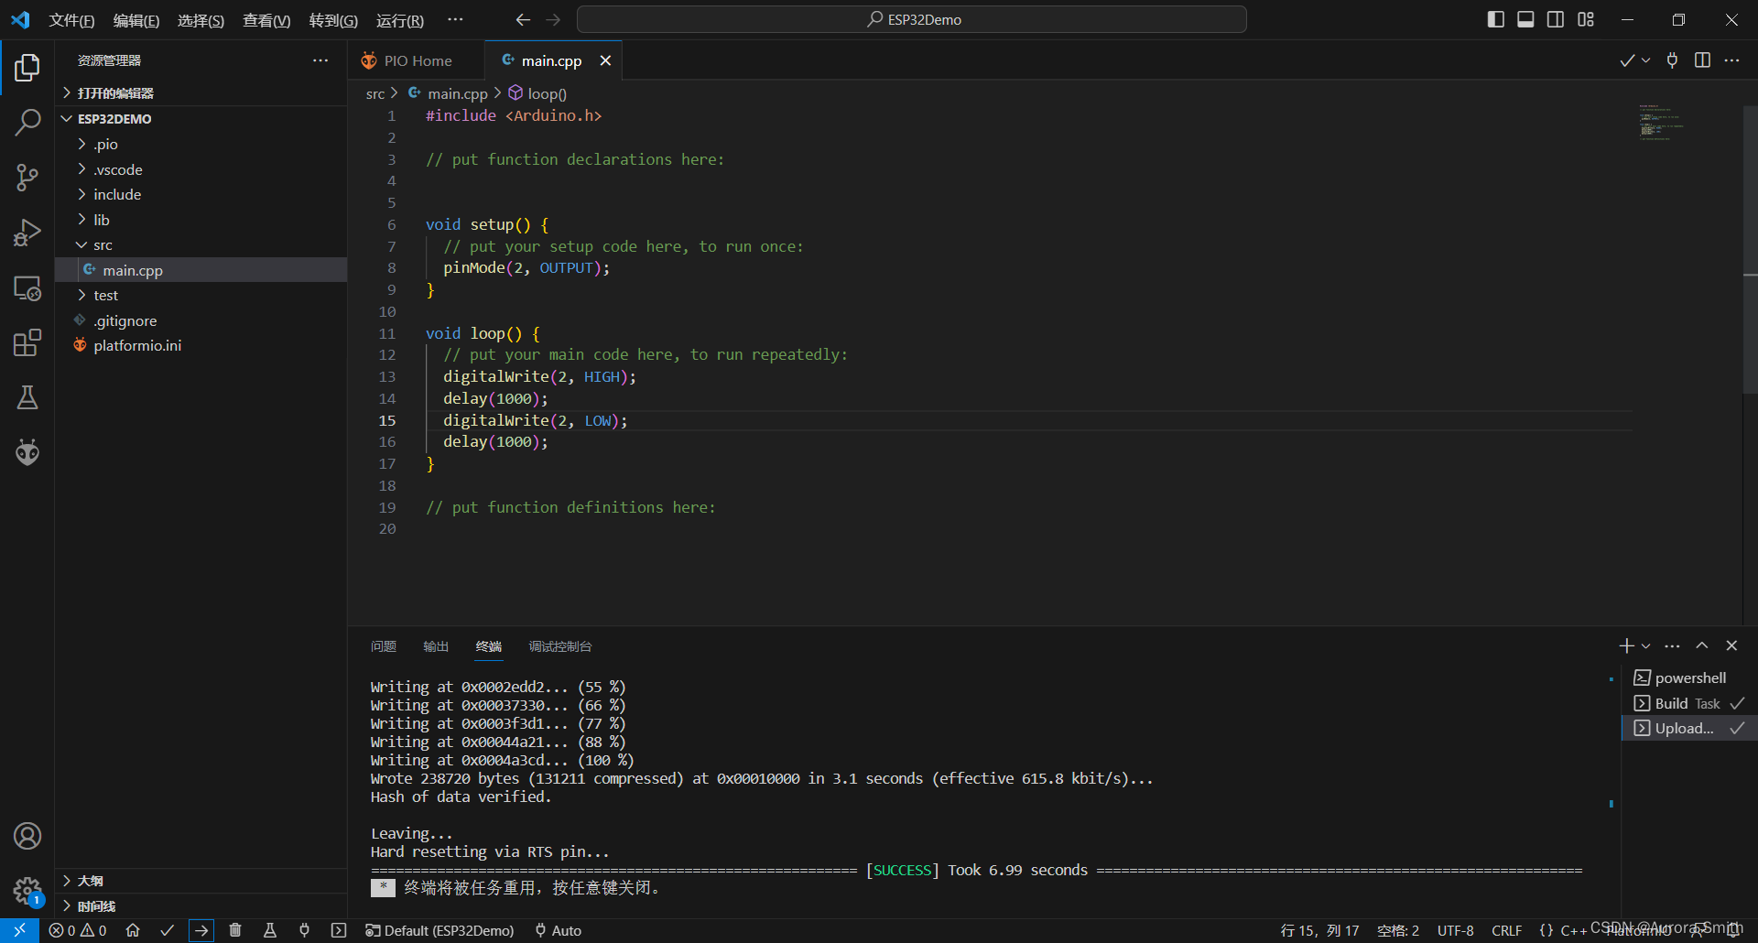1758x943 pixels.
Task: Select the Build Task terminal entry
Action: coord(1688,703)
